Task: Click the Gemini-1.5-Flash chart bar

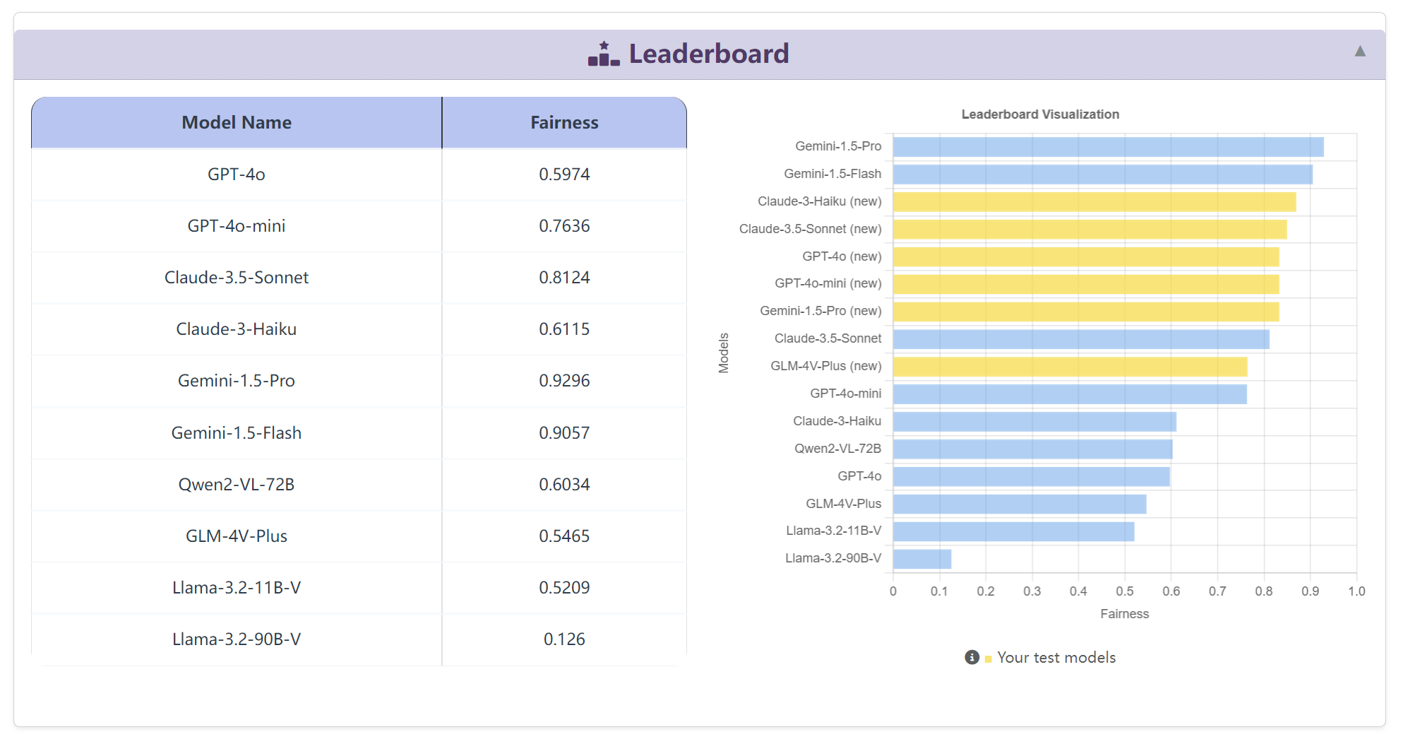Action: (x=1103, y=175)
